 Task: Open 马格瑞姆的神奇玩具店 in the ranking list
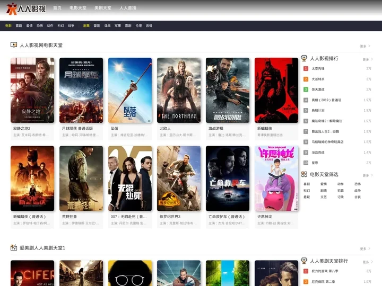[327, 142]
